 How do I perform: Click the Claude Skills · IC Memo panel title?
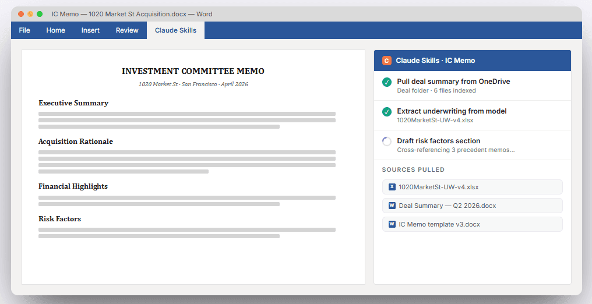[x=435, y=61]
